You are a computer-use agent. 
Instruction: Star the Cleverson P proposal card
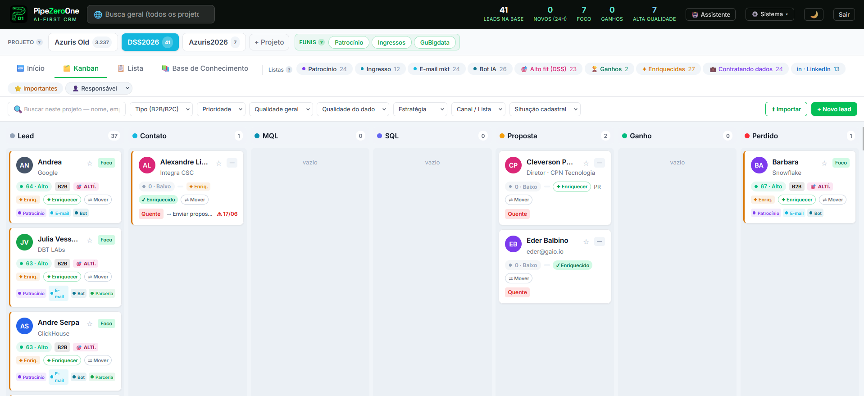[586, 163]
